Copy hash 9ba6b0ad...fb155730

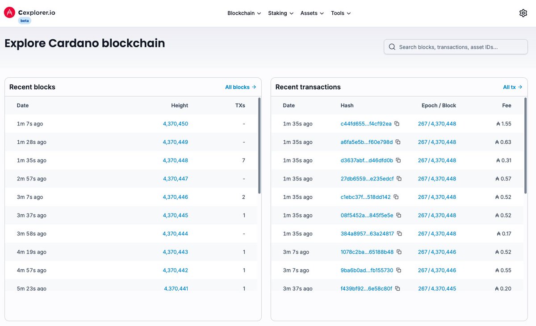click(398, 270)
